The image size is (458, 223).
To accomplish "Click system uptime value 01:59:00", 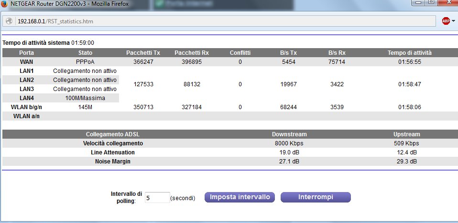I will 83,43.
